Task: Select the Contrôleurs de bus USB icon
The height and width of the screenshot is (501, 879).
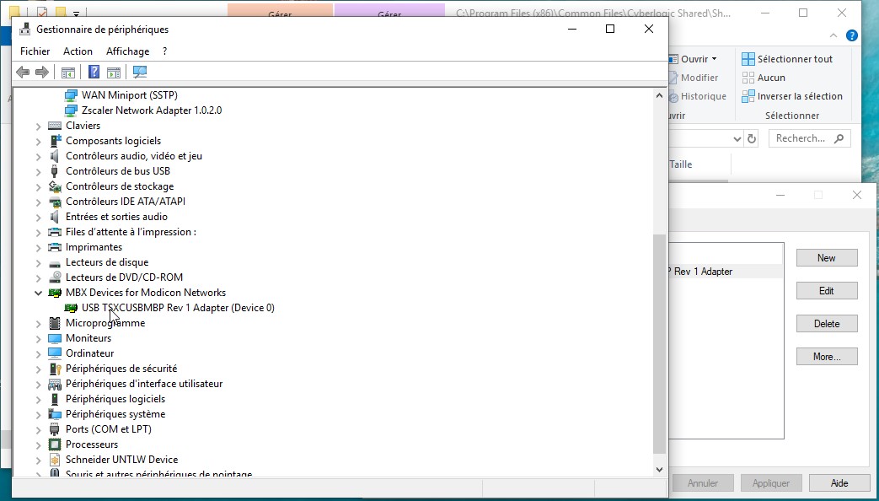Action: click(x=55, y=171)
